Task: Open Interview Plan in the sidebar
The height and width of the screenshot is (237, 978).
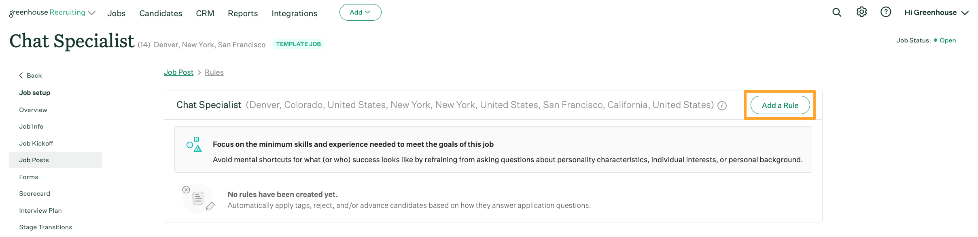Action: click(x=40, y=211)
